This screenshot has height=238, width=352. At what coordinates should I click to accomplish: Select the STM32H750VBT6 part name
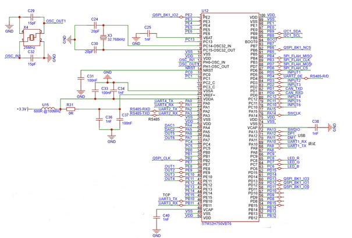(x=216, y=224)
